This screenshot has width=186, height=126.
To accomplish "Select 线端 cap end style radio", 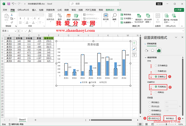I will [x=156, y=92].
